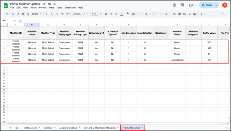Click the Share button
231x131 pixels.
207,5
